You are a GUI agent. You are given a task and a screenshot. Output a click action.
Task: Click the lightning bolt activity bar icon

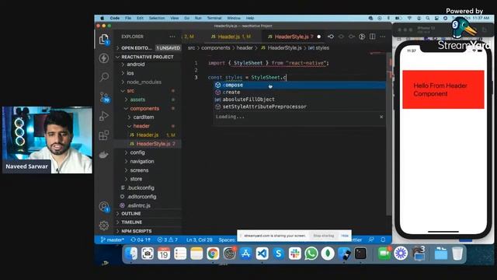click(104, 58)
